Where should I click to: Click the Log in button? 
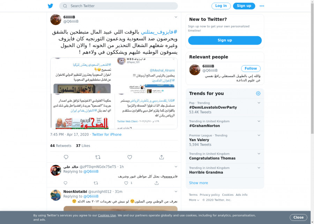221,6
